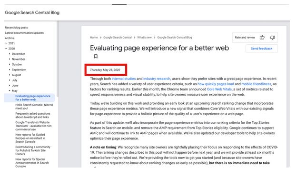The width and height of the screenshot is (296, 178).
Task: Expand the June month node
Action: 10,86
